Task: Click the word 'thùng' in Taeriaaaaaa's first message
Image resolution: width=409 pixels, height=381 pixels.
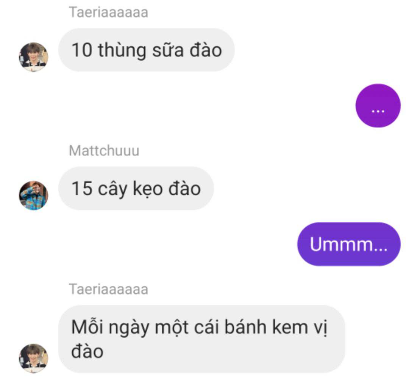Action: coord(122,51)
